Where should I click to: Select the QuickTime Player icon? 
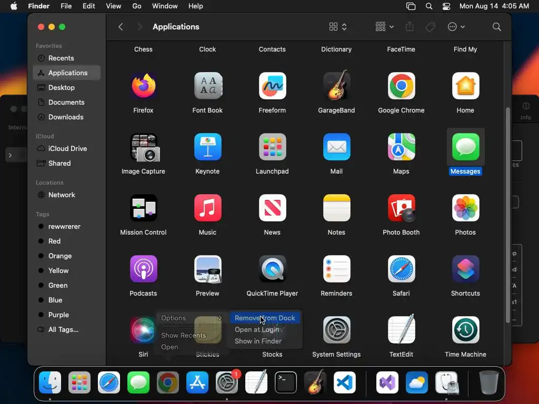point(272,269)
